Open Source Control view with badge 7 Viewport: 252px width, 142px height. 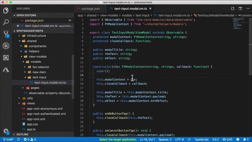(6, 34)
